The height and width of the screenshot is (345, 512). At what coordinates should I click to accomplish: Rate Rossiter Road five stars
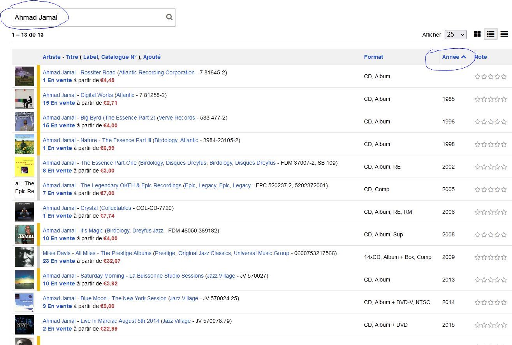[x=504, y=77]
